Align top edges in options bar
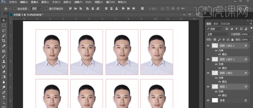253x108 pixels. [70, 9]
